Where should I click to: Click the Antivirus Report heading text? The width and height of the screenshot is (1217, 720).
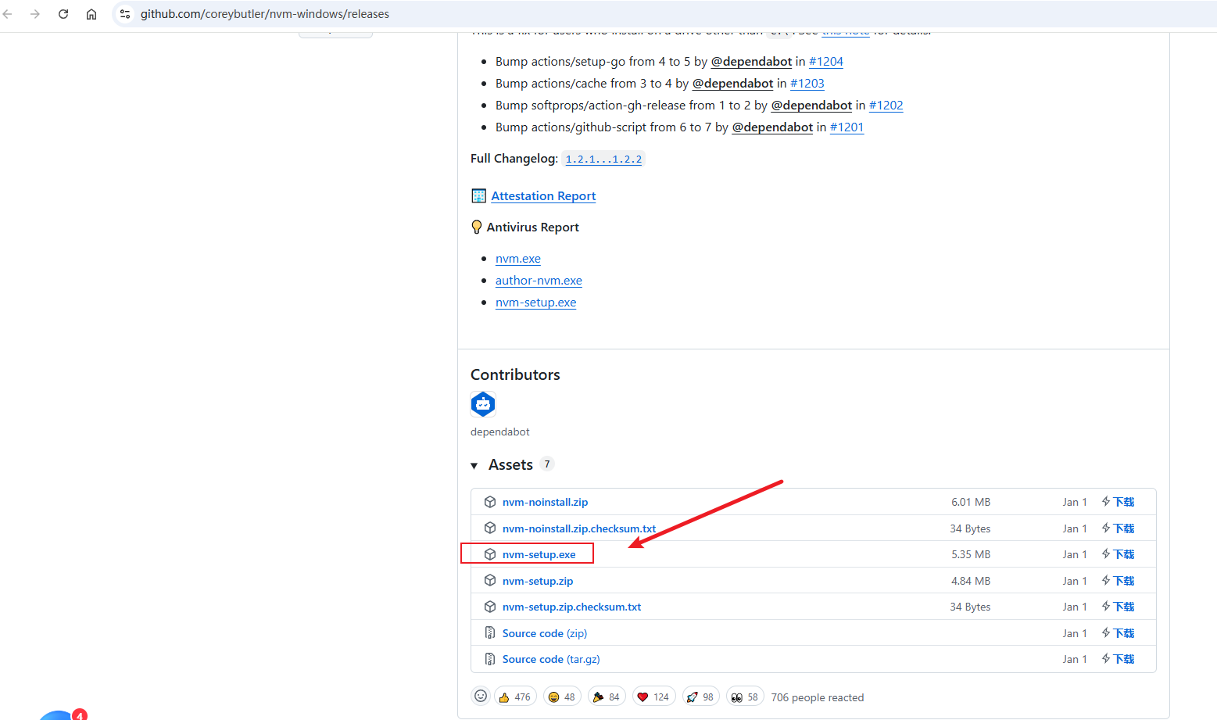tap(533, 227)
